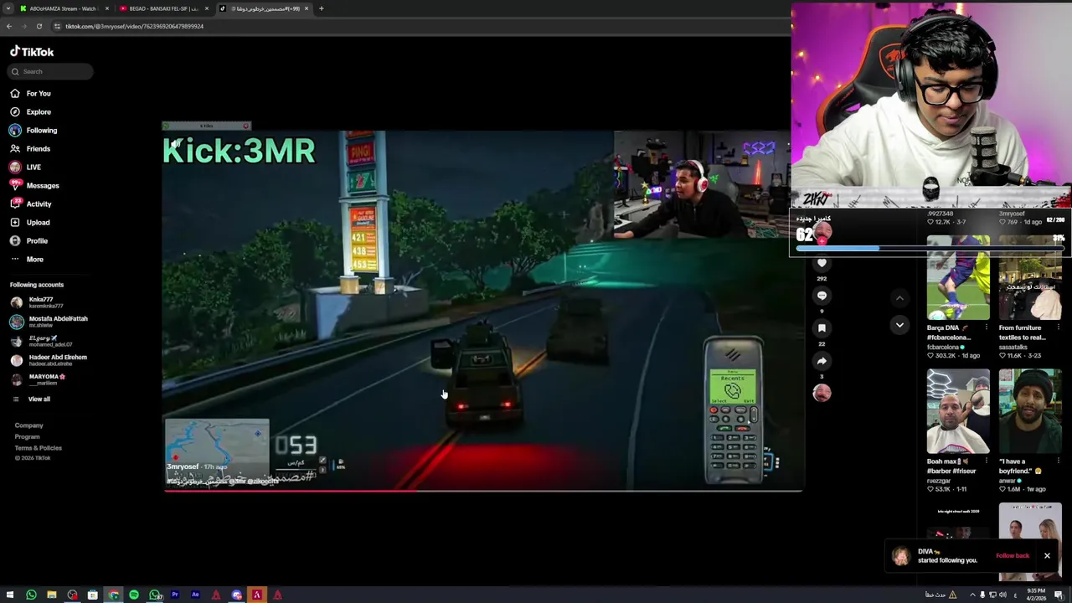
Task: Open File Explorer from taskbar
Action: pos(51,595)
